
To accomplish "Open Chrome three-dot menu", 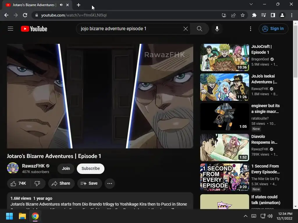I will point(292,15).
